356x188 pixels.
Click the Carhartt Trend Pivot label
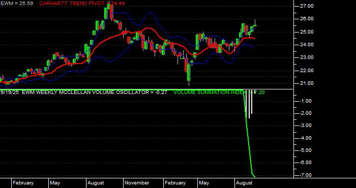(82, 4)
